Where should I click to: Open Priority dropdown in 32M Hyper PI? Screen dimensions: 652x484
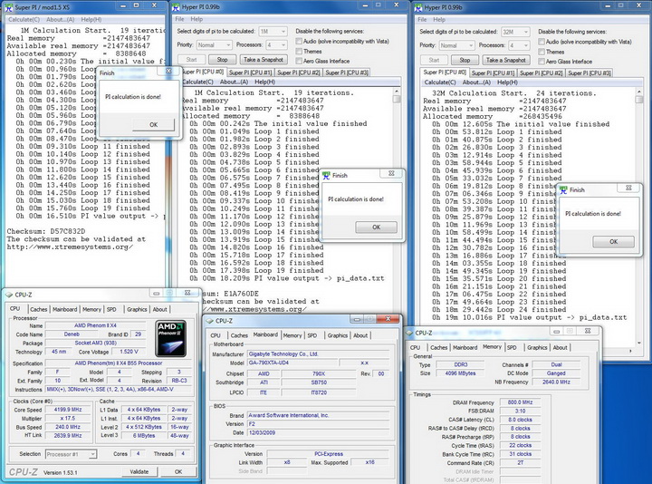tap(456, 45)
